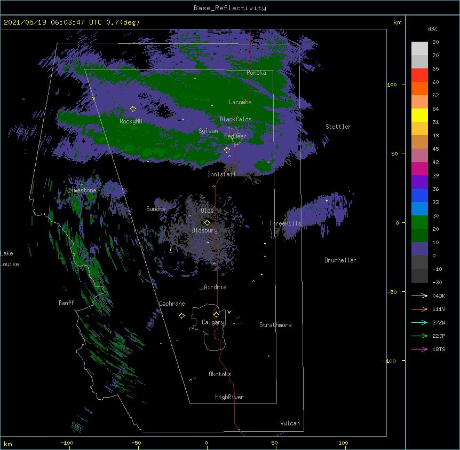Click the 45 value on the dBZ legend
The height and width of the screenshot is (450, 460).
click(435, 149)
